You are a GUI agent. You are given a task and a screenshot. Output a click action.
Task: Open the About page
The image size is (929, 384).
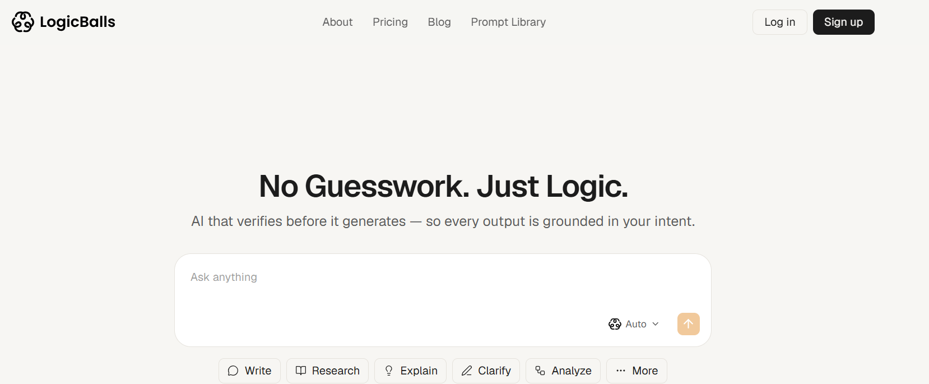[337, 22]
